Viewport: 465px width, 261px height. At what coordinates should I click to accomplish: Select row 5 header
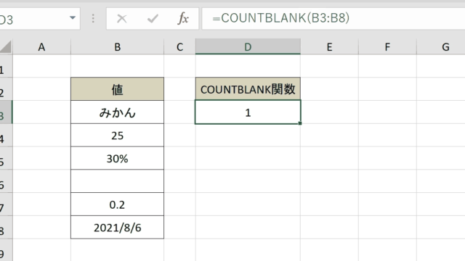(x=6, y=158)
